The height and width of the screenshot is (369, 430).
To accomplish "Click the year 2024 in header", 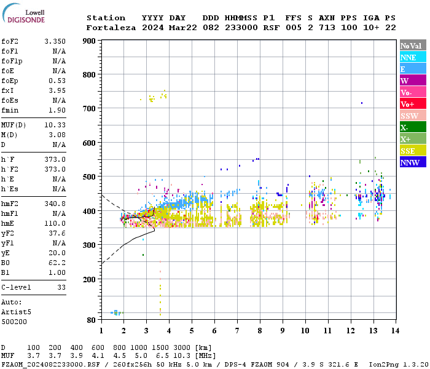I will tap(153, 28).
